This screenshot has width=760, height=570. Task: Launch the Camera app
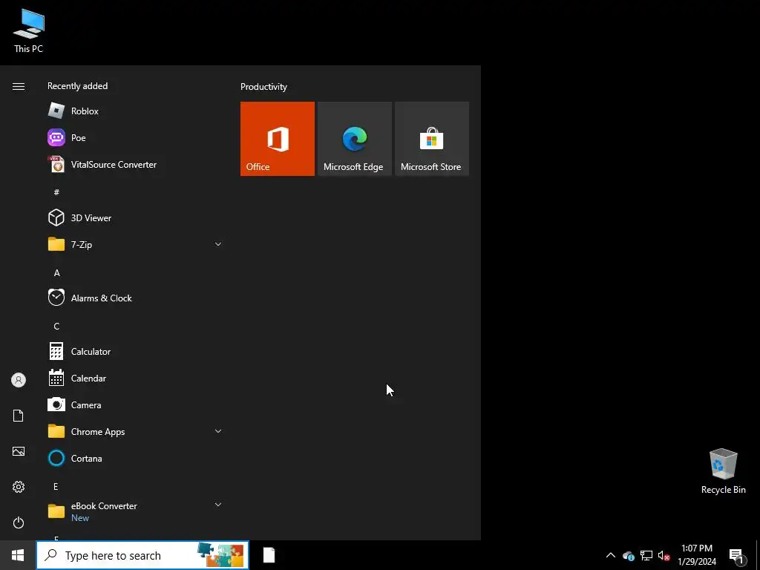tap(135, 404)
